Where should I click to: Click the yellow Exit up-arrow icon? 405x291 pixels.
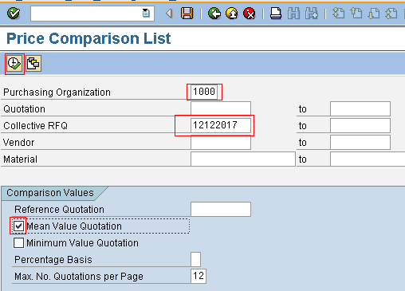[x=232, y=14]
